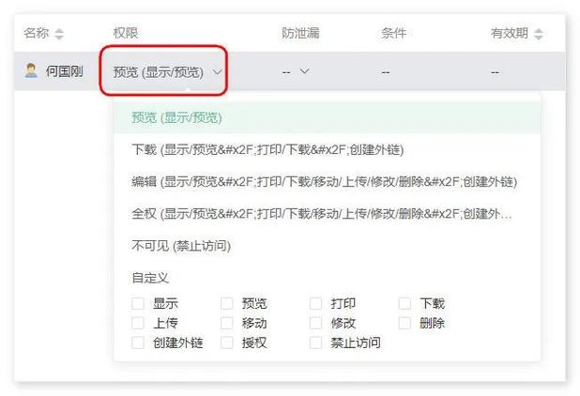Click the user avatar icon beside 何国刚
580x396 pixels.
[31, 70]
